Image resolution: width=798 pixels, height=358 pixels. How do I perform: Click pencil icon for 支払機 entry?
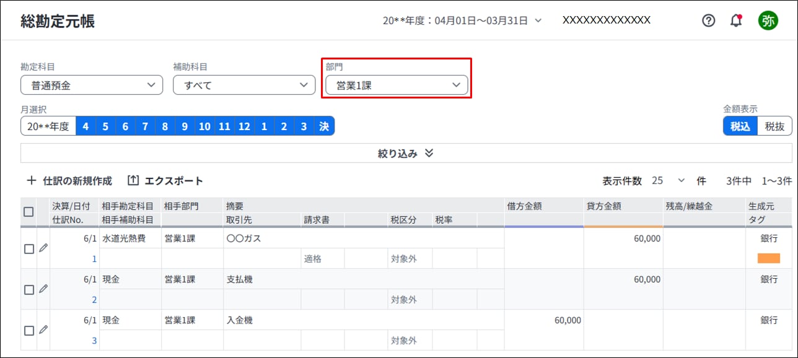(x=43, y=289)
